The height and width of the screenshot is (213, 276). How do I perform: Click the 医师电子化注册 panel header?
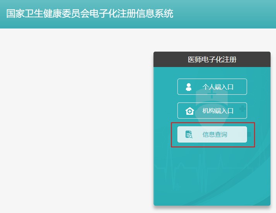[x=212, y=59]
